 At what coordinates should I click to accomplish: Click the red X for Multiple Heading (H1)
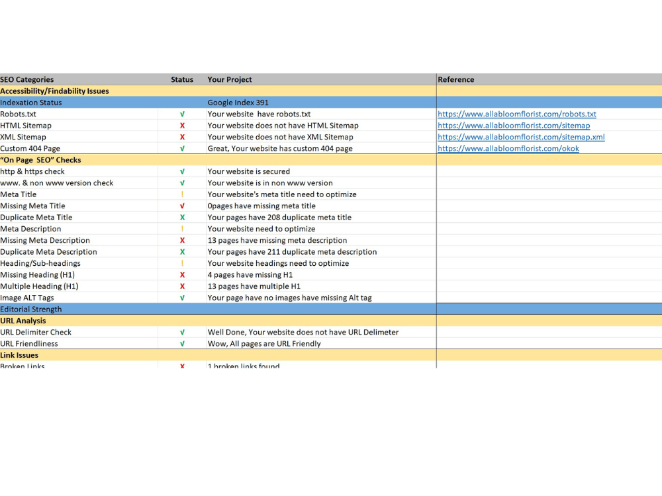pos(183,286)
